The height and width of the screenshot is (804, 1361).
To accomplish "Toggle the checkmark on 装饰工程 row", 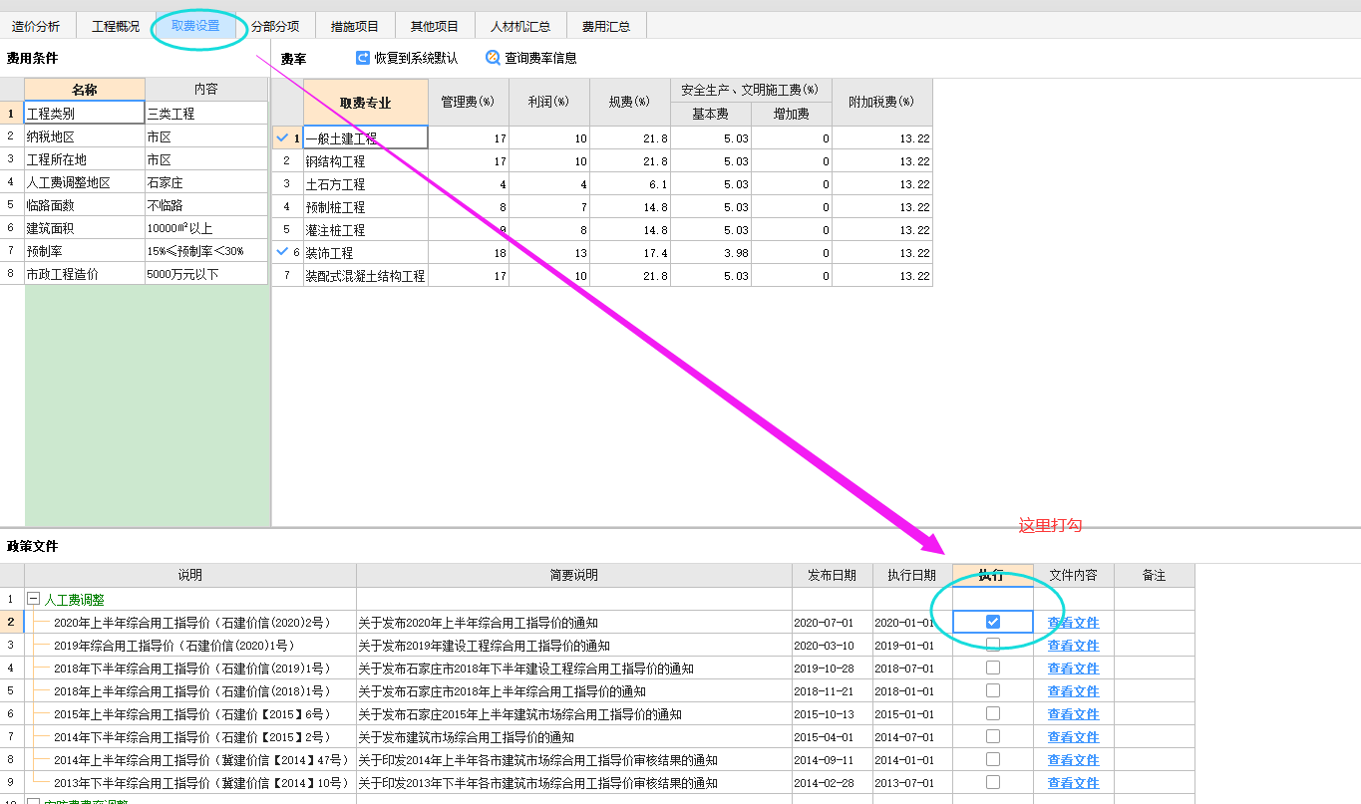I will (282, 252).
